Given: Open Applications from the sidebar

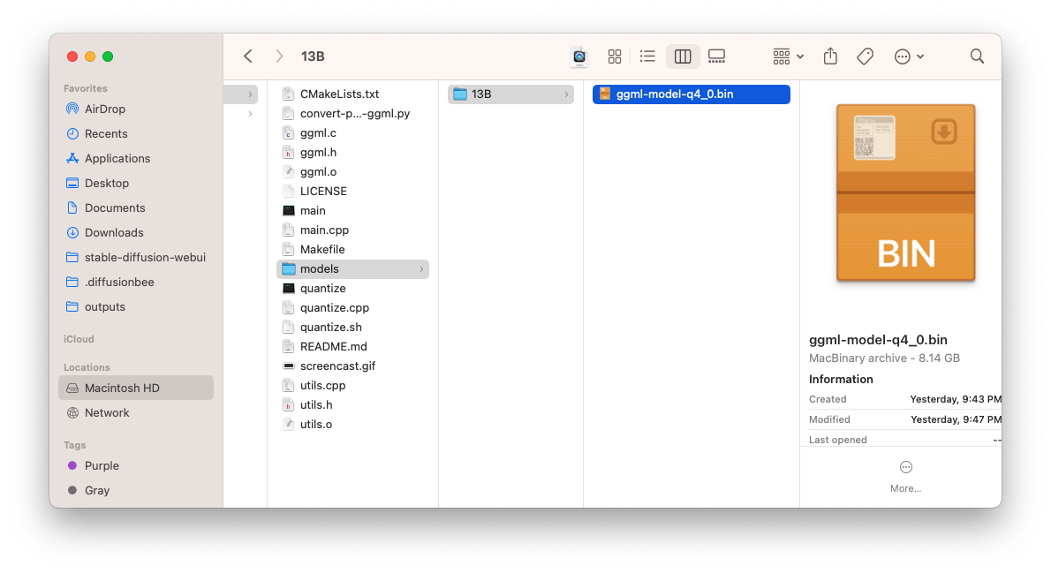Looking at the screenshot, I should (117, 158).
